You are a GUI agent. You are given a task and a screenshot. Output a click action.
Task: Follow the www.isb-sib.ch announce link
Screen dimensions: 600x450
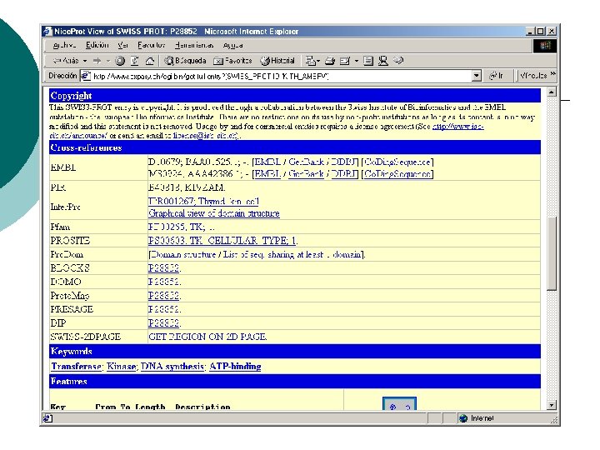click(x=458, y=127)
